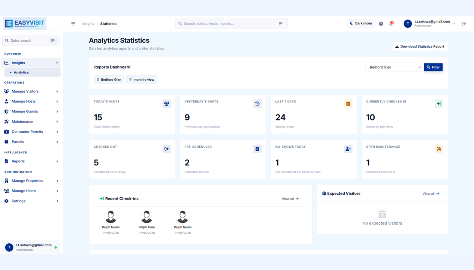474x270 pixels.
Task: Expand Reports chevron
Action: pyautogui.click(x=57, y=161)
